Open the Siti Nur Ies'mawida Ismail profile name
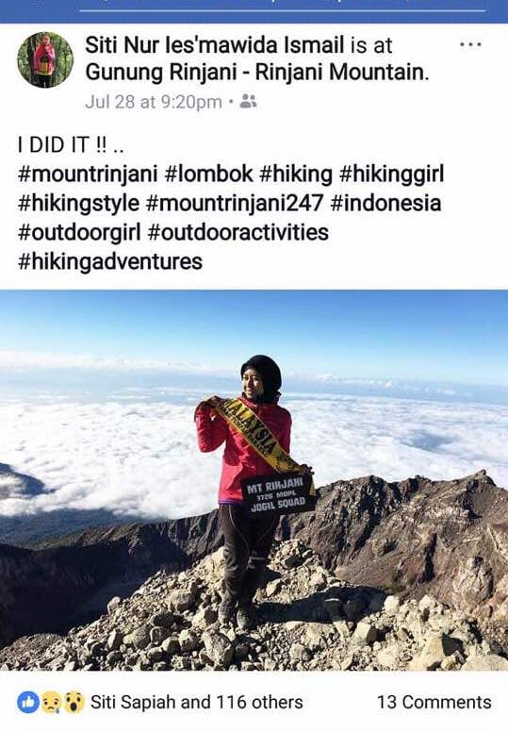508x732 pixels. click(x=215, y=45)
